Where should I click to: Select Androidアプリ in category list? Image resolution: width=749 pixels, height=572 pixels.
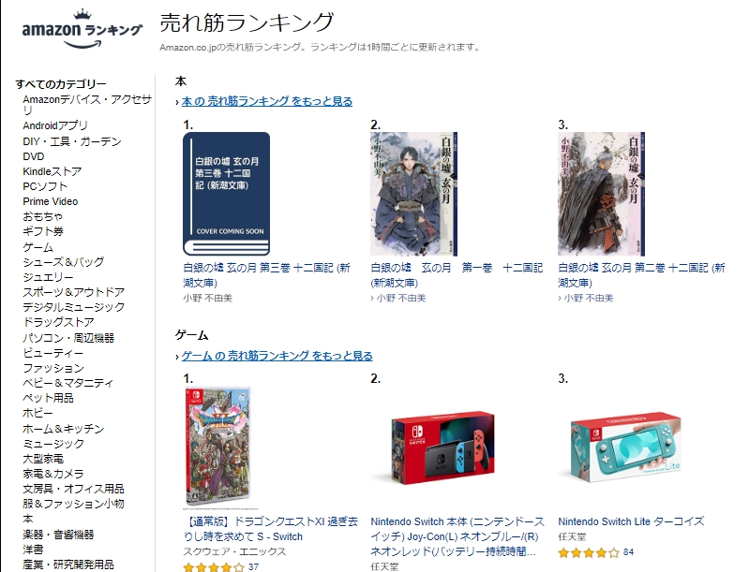pyautogui.click(x=55, y=125)
